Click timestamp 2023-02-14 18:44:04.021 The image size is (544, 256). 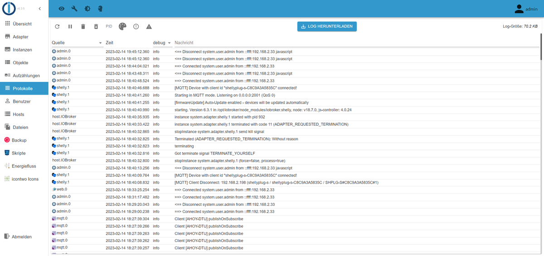point(127,66)
